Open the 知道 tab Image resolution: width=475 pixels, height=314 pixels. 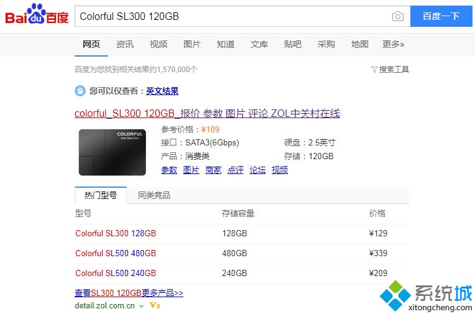[x=226, y=44]
